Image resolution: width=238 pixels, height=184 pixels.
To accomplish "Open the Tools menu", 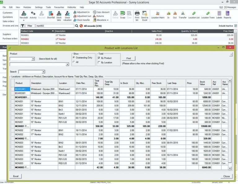I will [48, 7].
